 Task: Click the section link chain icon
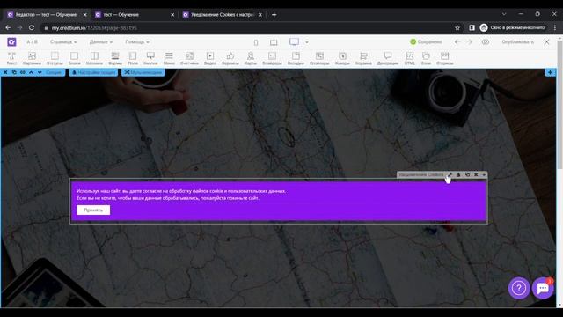23,72
